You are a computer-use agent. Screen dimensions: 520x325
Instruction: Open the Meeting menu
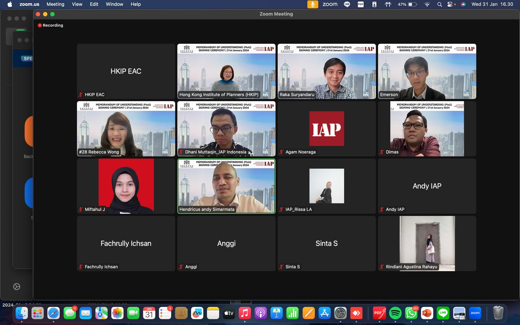coord(55,4)
